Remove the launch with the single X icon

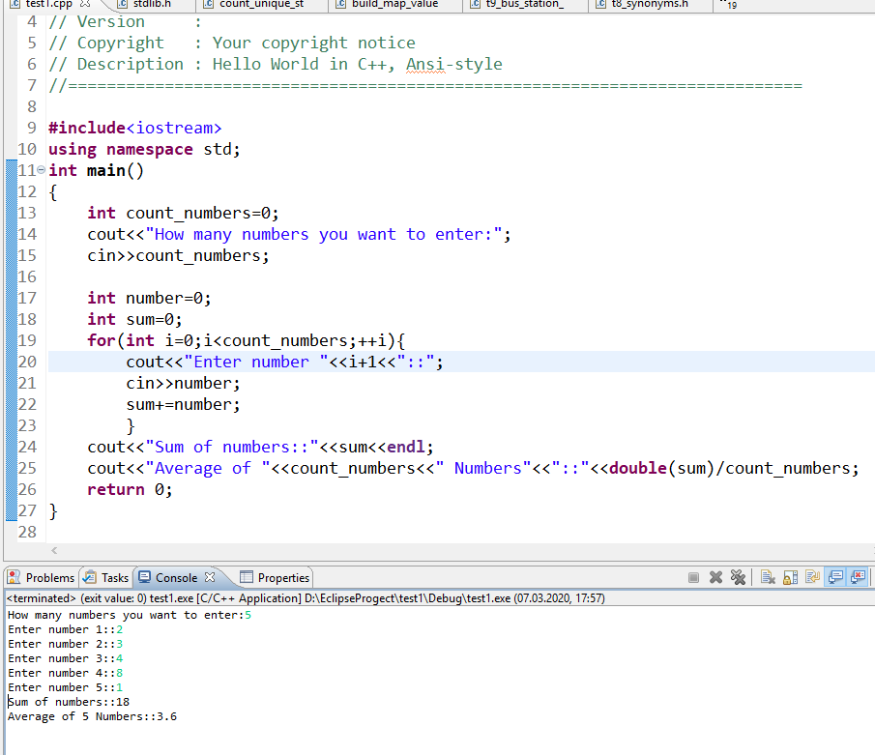tap(715, 577)
